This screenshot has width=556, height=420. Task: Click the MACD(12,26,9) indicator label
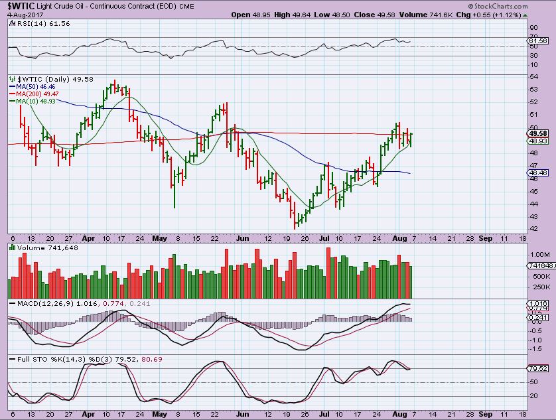45,304
